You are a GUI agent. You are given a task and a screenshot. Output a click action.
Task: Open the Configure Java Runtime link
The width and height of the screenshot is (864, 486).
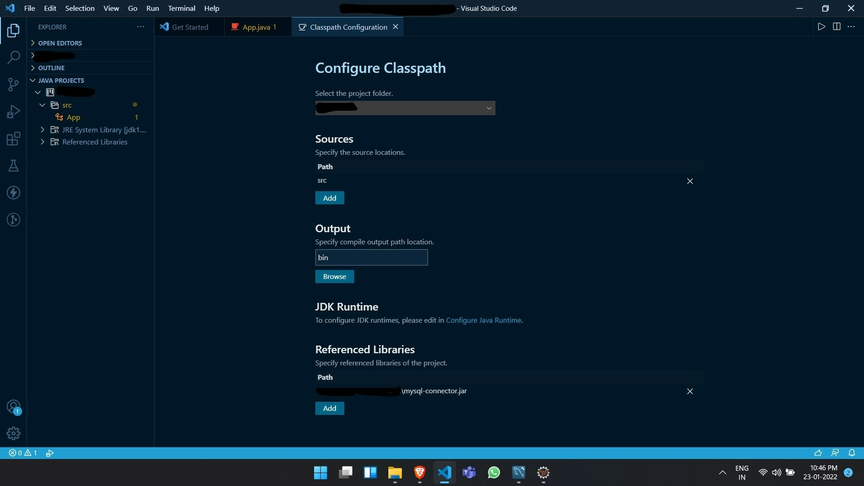click(483, 320)
